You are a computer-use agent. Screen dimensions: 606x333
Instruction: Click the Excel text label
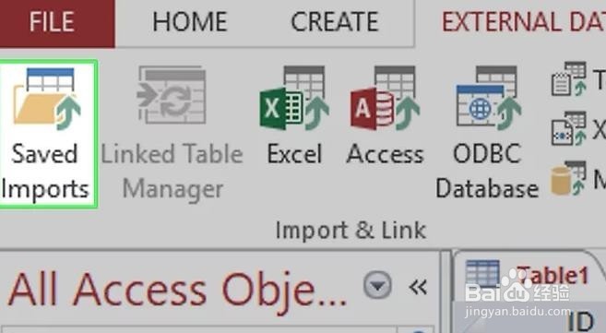pyautogui.click(x=294, y=154)
